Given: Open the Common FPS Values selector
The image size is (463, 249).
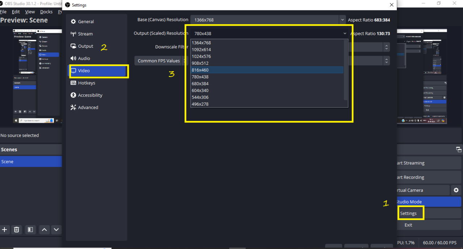Looking at the screenshot, I should click(159, 61).
